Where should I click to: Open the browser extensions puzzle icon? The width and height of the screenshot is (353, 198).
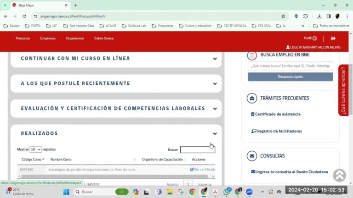[306, 16]
